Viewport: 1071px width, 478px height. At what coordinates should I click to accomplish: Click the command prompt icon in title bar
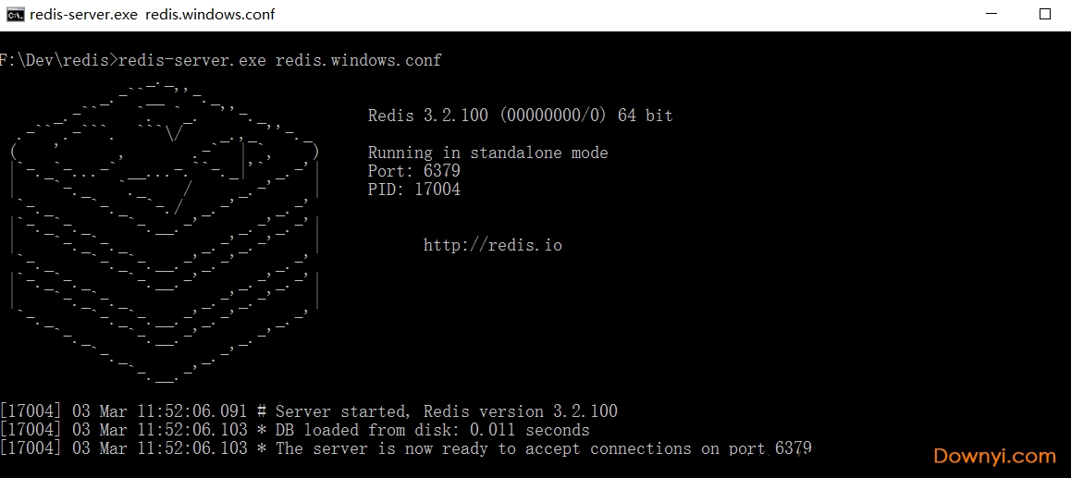tap(15, 15)
